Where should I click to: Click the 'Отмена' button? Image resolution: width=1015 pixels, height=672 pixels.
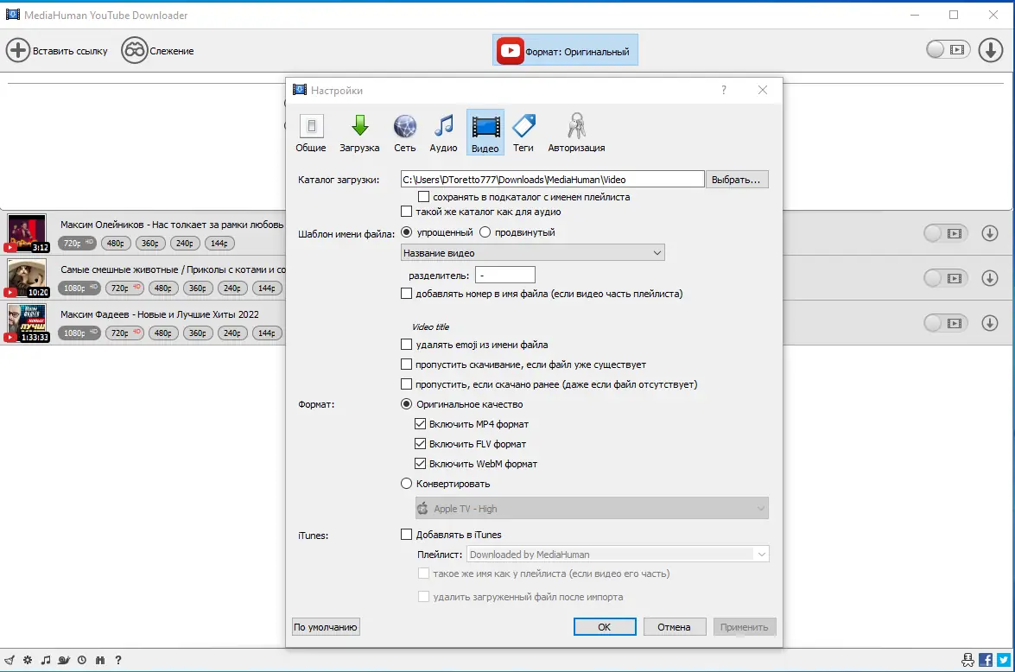click(674, 627)
